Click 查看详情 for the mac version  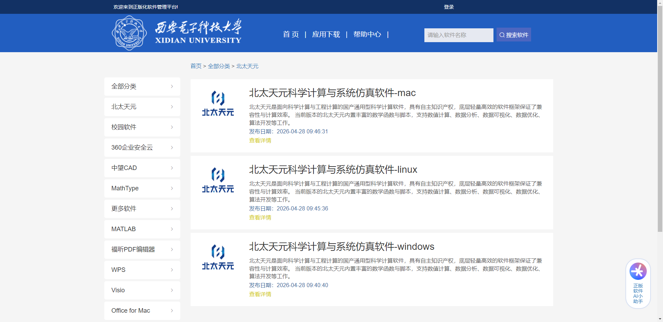(x=260, y=141)
